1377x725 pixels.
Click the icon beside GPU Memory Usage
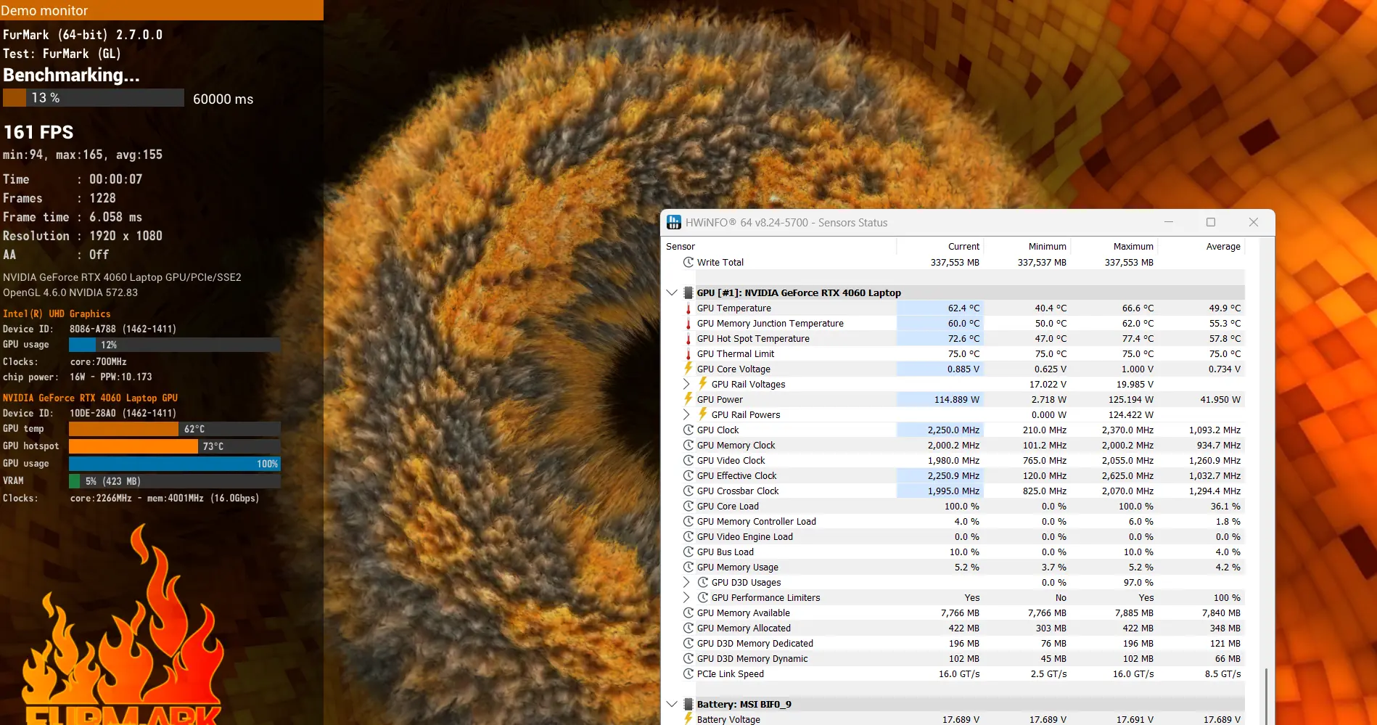pyautogui.click(x=688, y=567)
